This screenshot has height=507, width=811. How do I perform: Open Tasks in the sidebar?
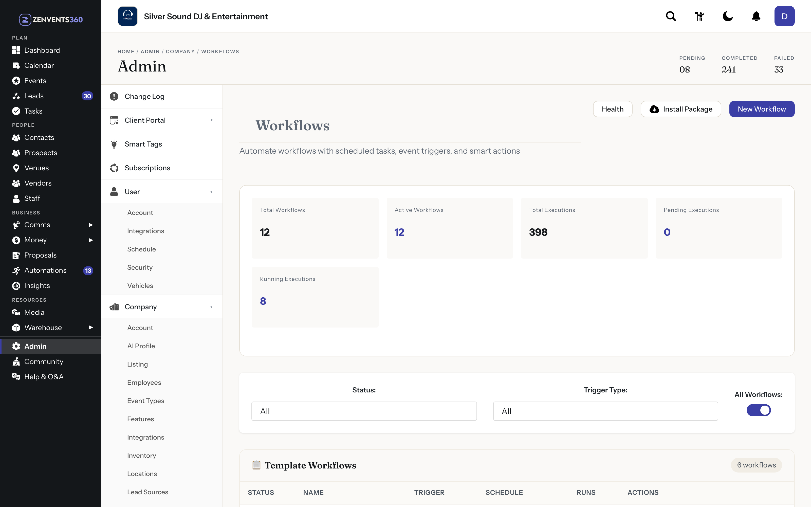point(51,111)
